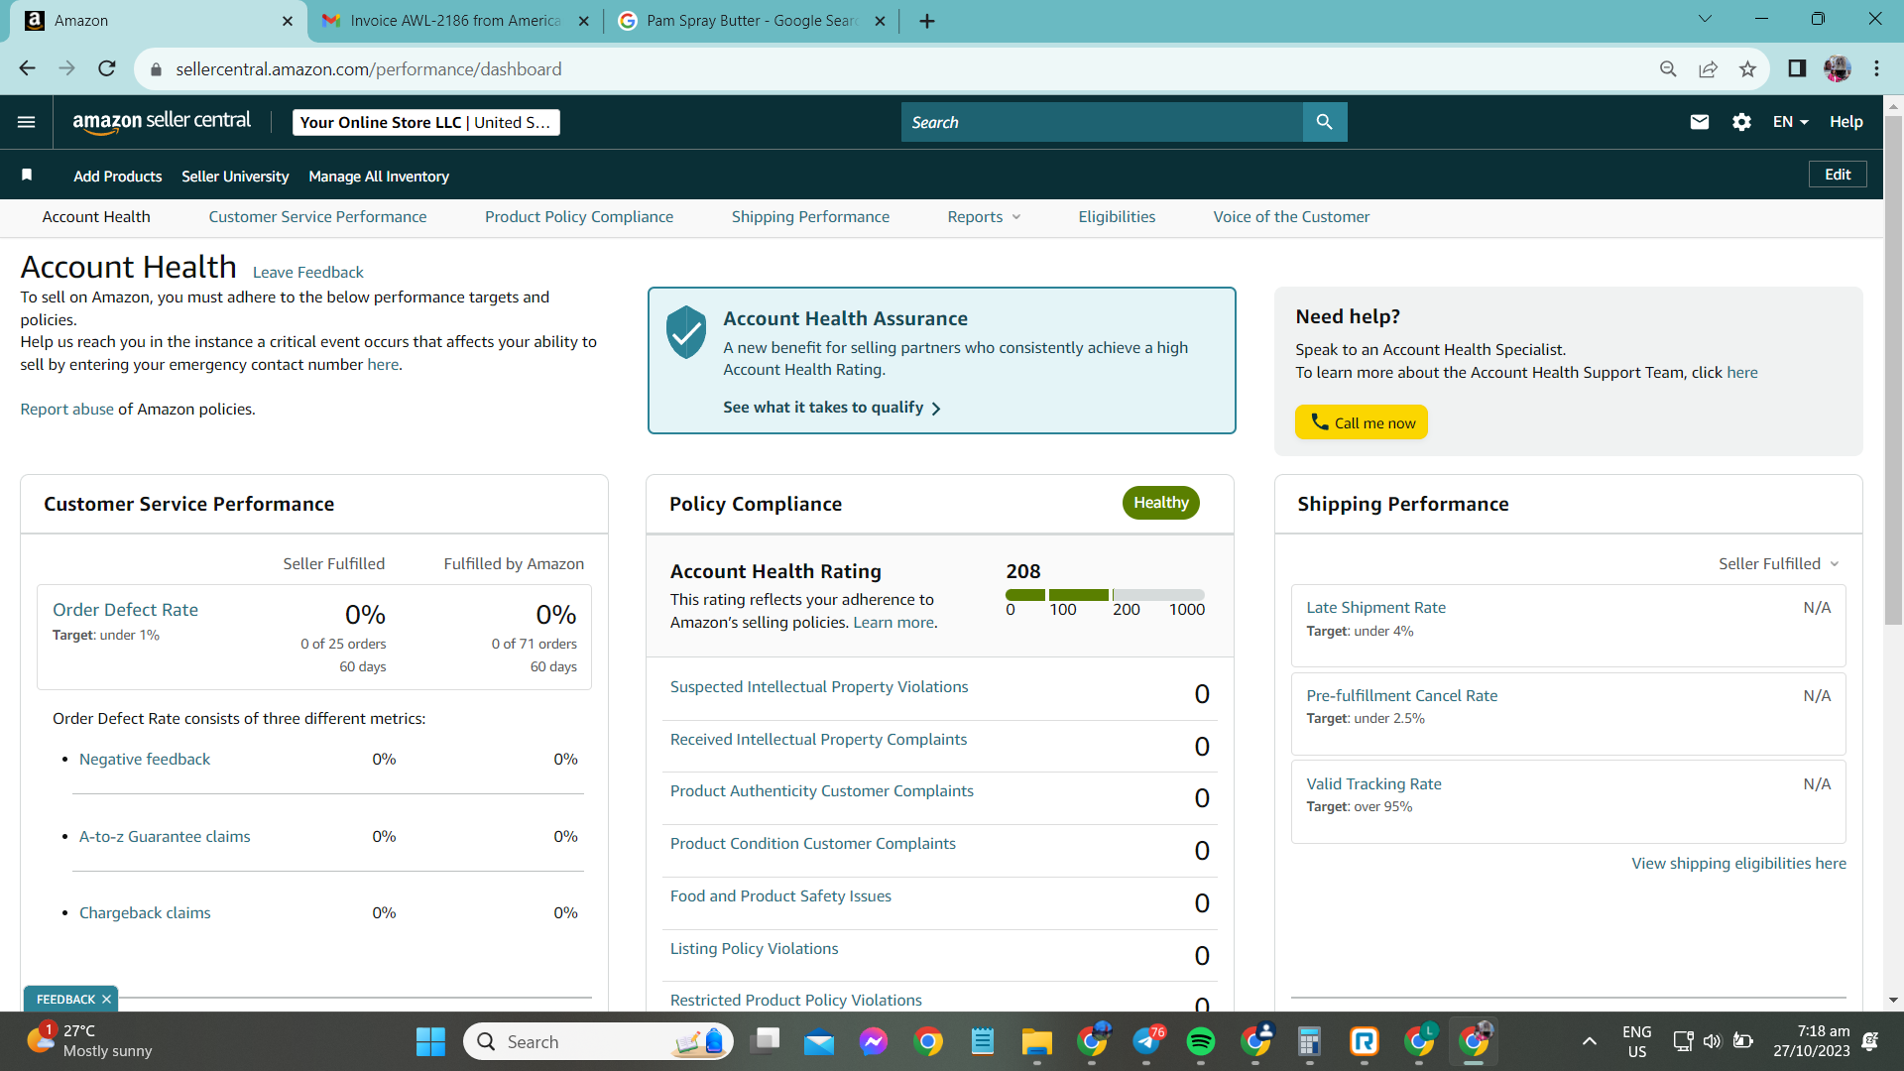Open the Eligibilities tab
1904x1071 pixels.
tap(1117, 217)
